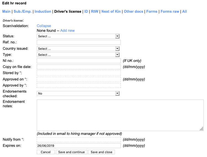Focus the NI no. text field

[x=78, y=61]
